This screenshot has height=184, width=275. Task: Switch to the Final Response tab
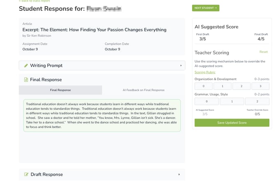(60, 90)
